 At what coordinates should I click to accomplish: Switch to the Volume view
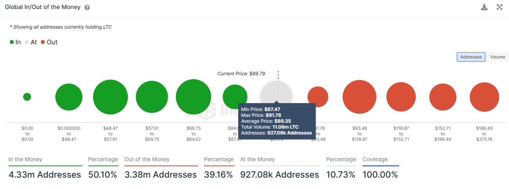[x=497, y=57]
